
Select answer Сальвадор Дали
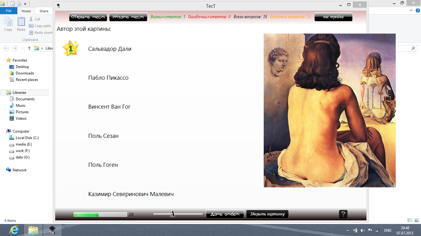(110, 49)
